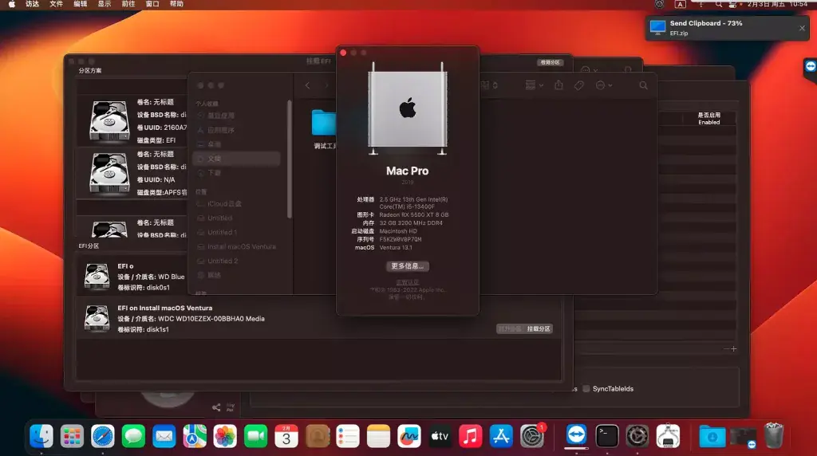Launch Safari from the Dock
The image size is (817, 456).
[103, 436]
